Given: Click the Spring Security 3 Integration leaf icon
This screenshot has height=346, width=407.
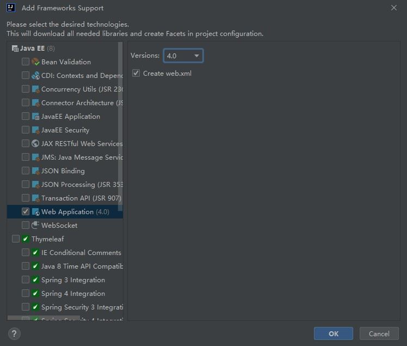Looking at the screenshot, I should [35, 307].
